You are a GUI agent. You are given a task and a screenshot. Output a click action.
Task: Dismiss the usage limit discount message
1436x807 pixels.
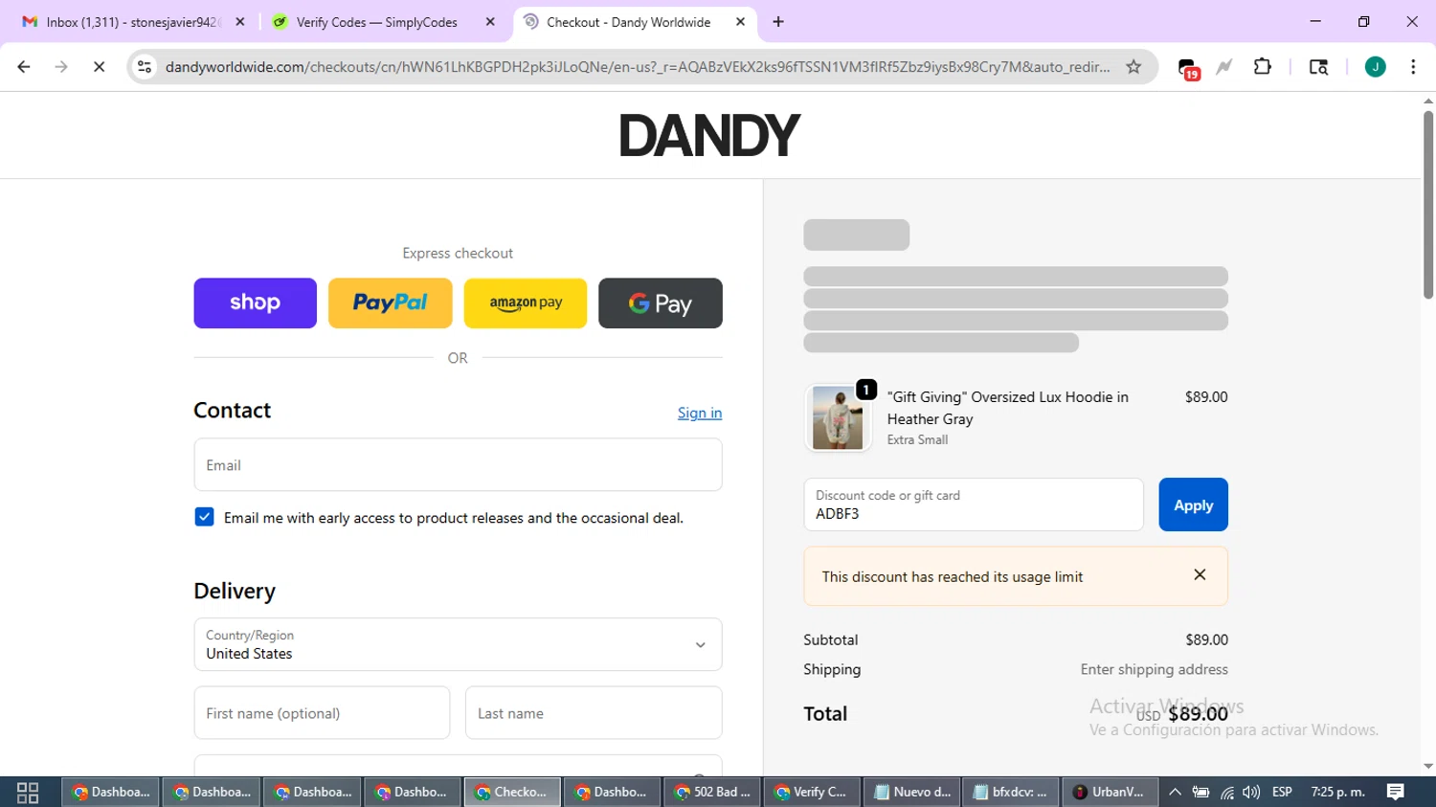pyautogui.click(x=1200, y=574)
